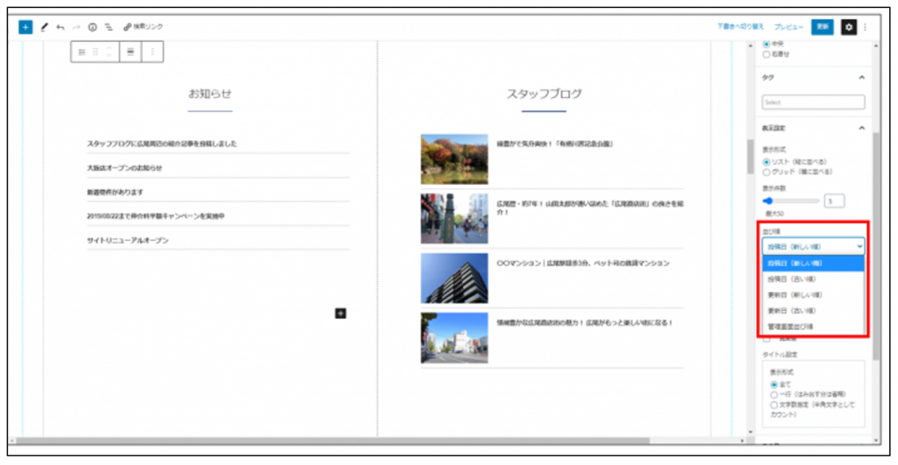
Task: Click the blue 更新 update button
Action: [822, 27]
